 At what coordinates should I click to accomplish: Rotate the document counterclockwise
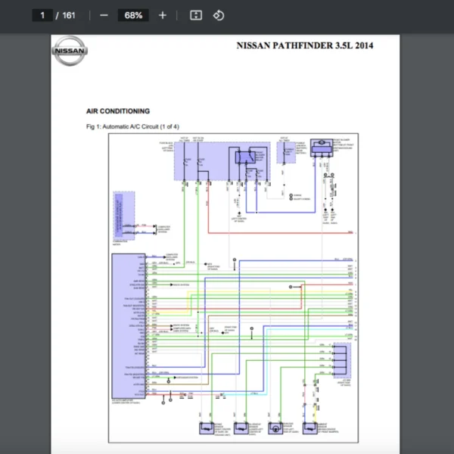(219, 15)
